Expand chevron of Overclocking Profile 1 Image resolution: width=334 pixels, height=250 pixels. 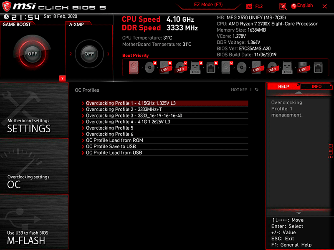click(83, 103)
